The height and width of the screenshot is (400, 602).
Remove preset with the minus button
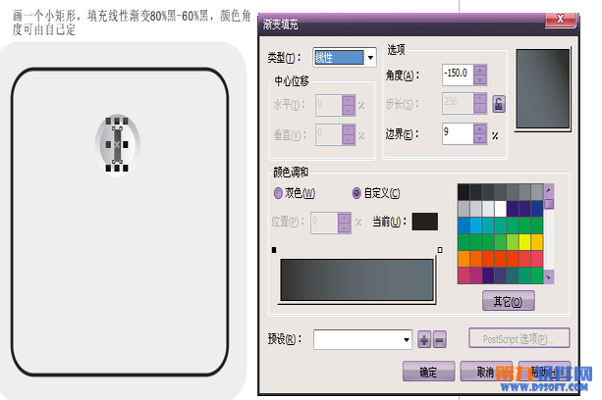coord(440,339)
